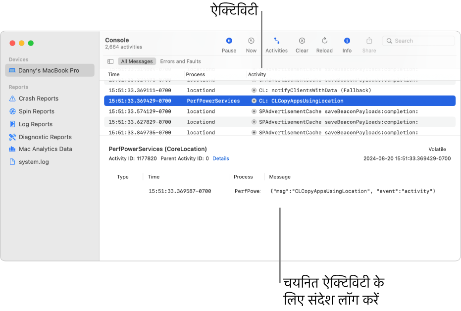Switch to Errors and Faults filter

[x=181, y=61]
